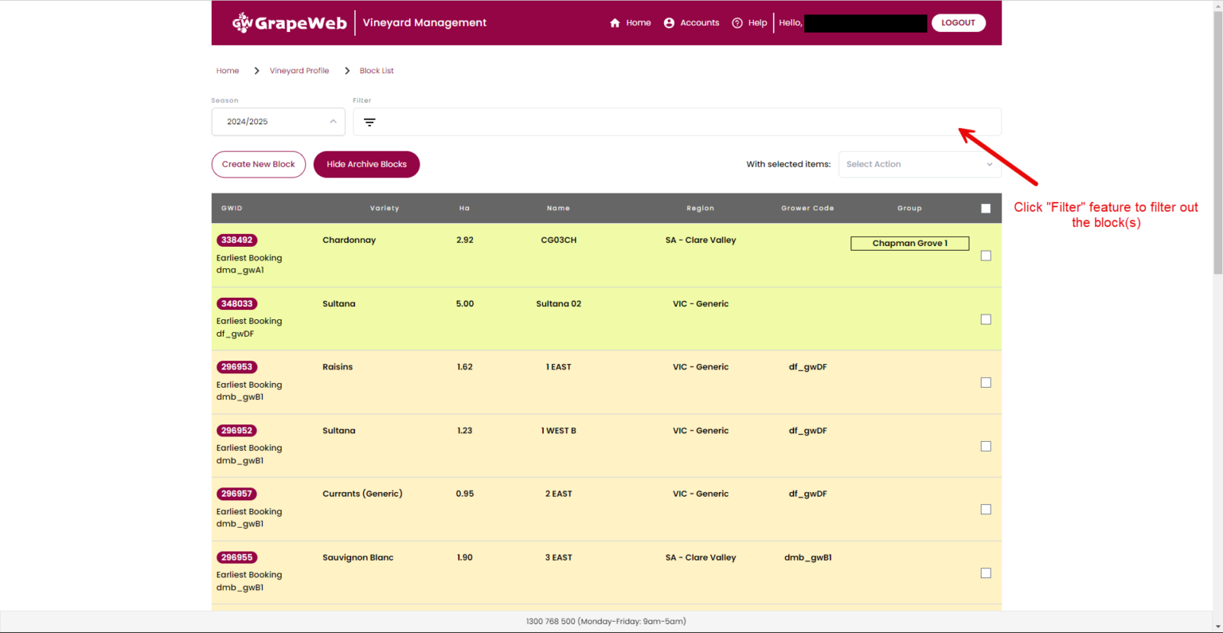Click SA - Clare Valley region in Chardonnay row
This screenshot has height=633, width=1223.
tap(701, 240)
